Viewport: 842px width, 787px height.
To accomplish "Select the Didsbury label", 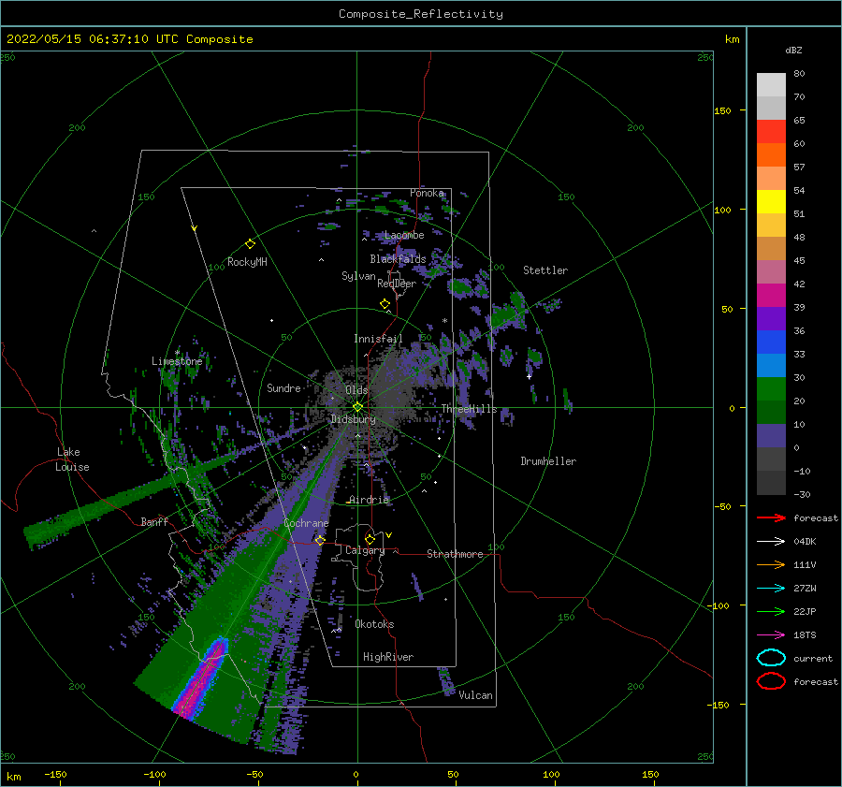I will (354, 419).
